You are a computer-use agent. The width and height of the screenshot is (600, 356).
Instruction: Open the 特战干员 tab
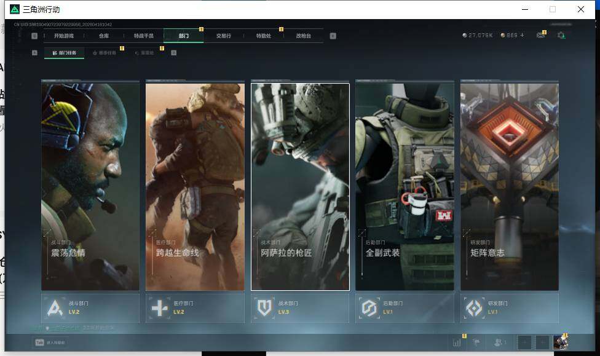pos(143,36)
